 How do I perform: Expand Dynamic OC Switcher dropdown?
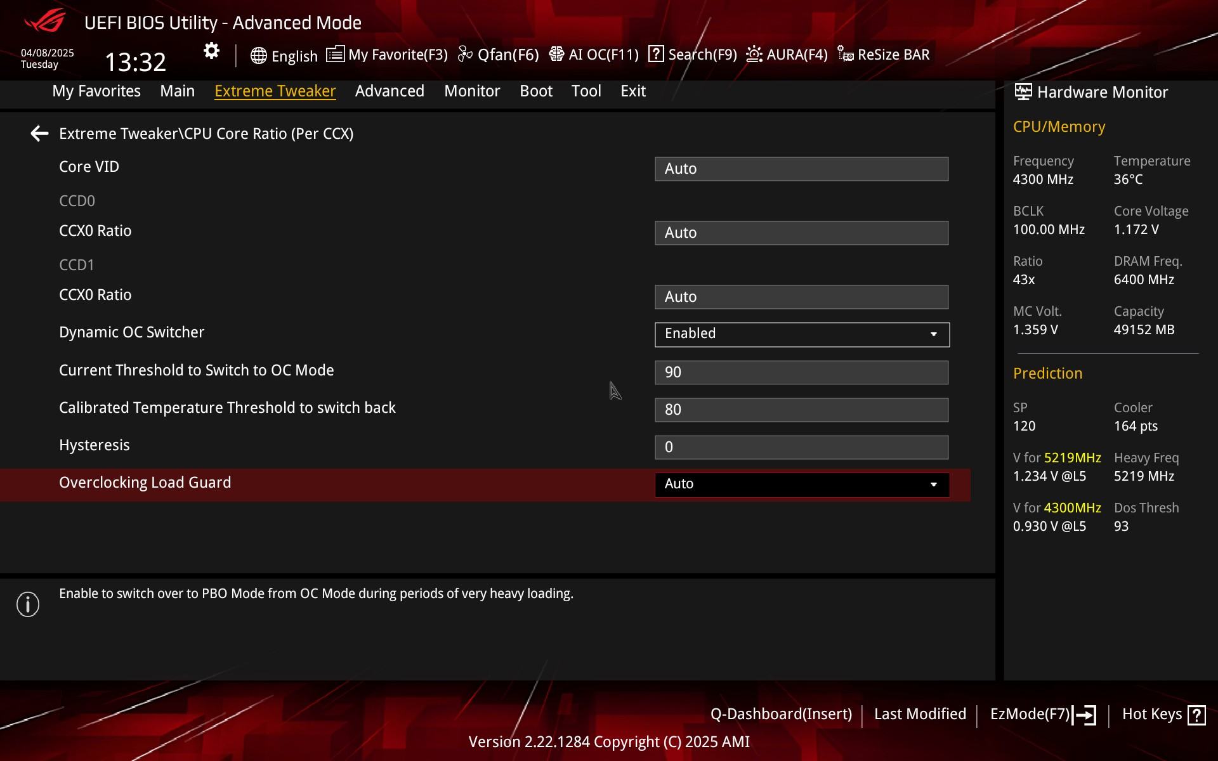801,334
